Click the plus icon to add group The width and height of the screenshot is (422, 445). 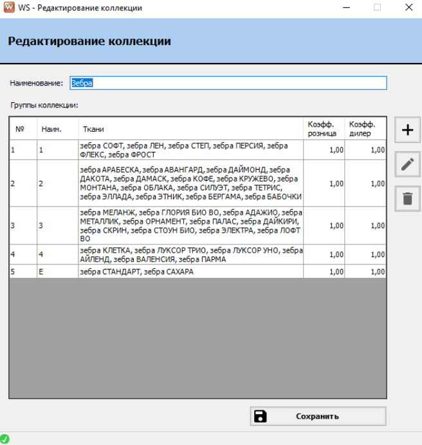pos(407,130)
